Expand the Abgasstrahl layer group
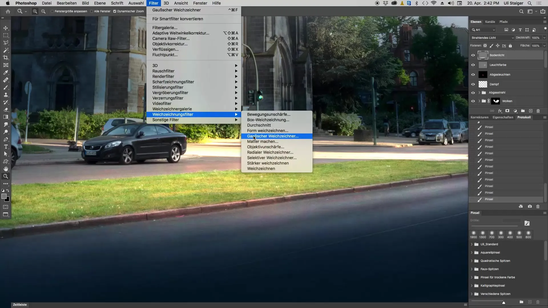 pos(479,93)
